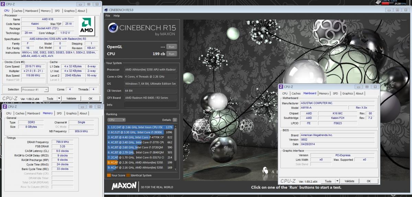Screen dimensions: 412x197
Task: Run the OpenGL test in Cinebench
Action: point(171,47)
